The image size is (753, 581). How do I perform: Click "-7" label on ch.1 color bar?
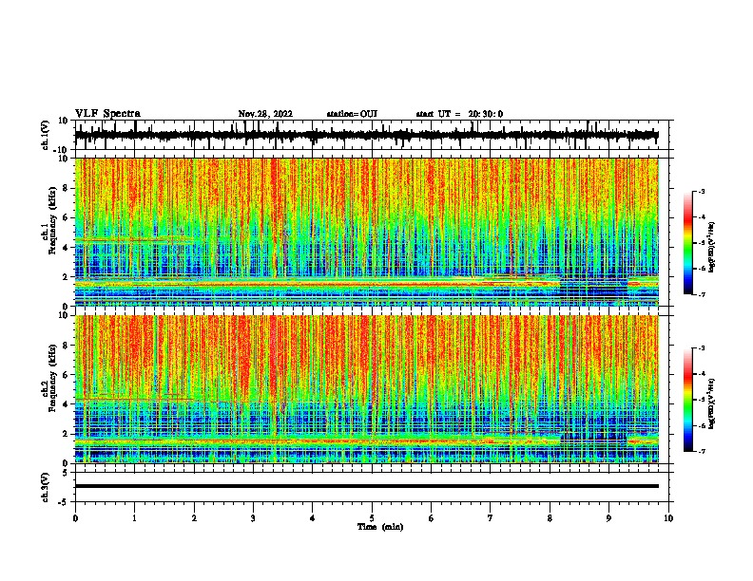[x=701, y=294]
